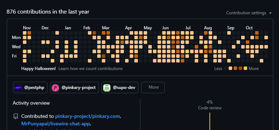Click the '876 contributions in the last year' heading
The image size is (279, 130).
[x=48, y=12]
